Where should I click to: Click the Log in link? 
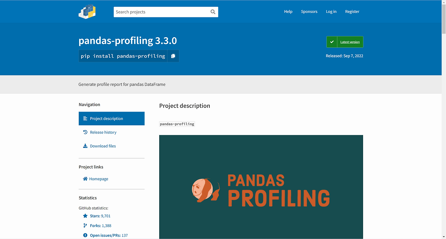pos(331,11)
